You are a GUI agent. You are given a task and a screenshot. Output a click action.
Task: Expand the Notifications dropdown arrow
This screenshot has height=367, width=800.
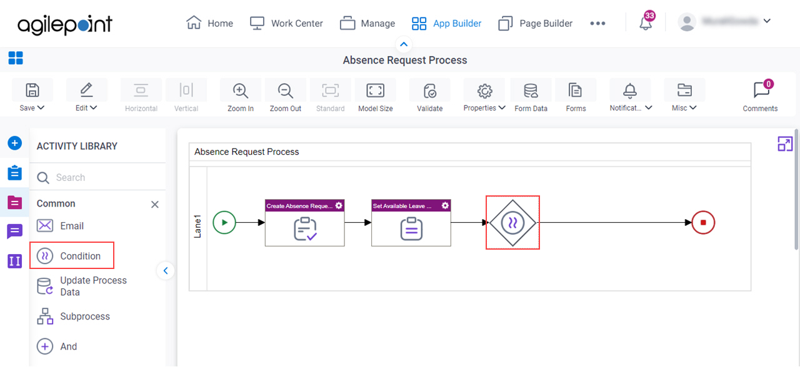[x=649, y=108]
